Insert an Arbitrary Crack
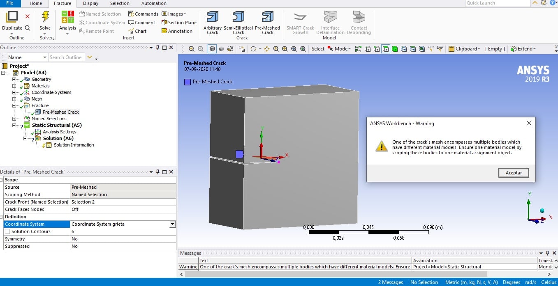 point(213,23)
